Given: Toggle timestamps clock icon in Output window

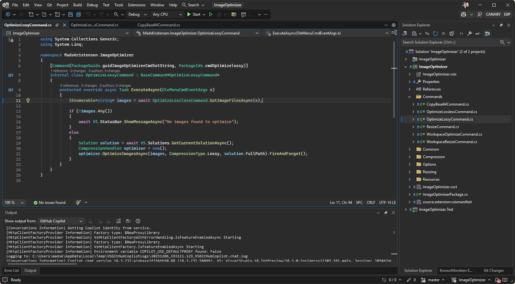Looking at the screenshot, I should pos(138,221).
